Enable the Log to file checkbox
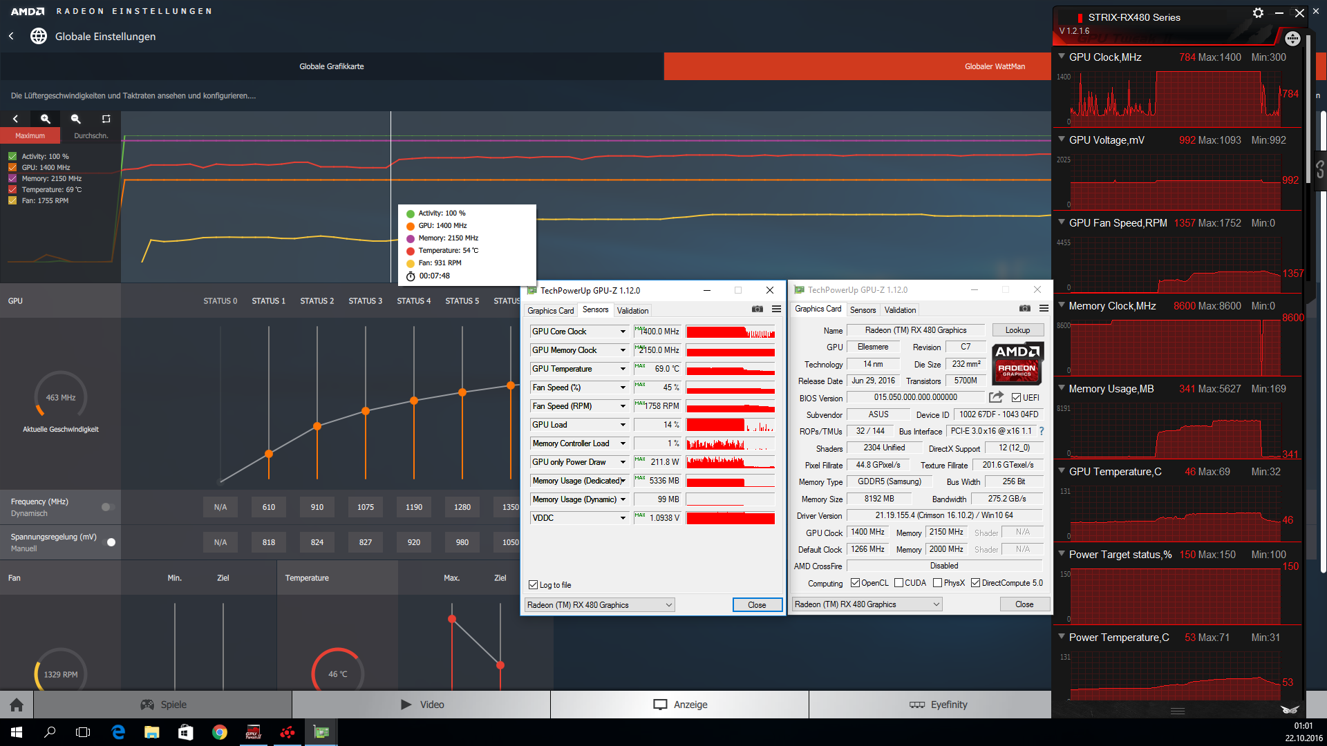The height and width of the screenshot is (746, 1327). pyautogui.click(x=533, y=585)
